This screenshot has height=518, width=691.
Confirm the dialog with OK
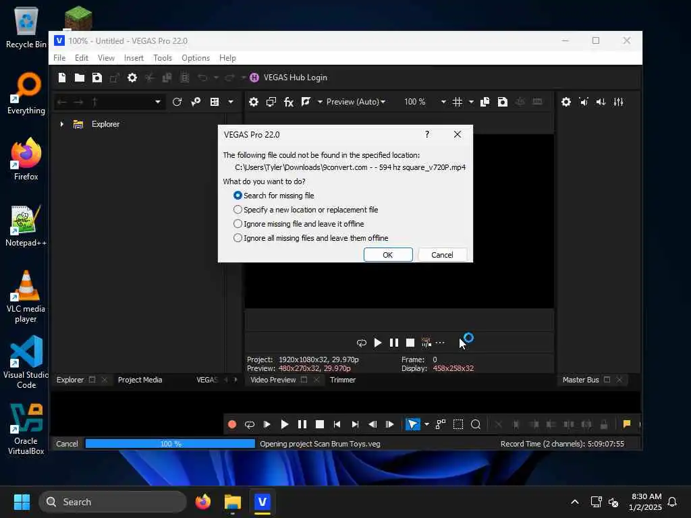point(388,254)
